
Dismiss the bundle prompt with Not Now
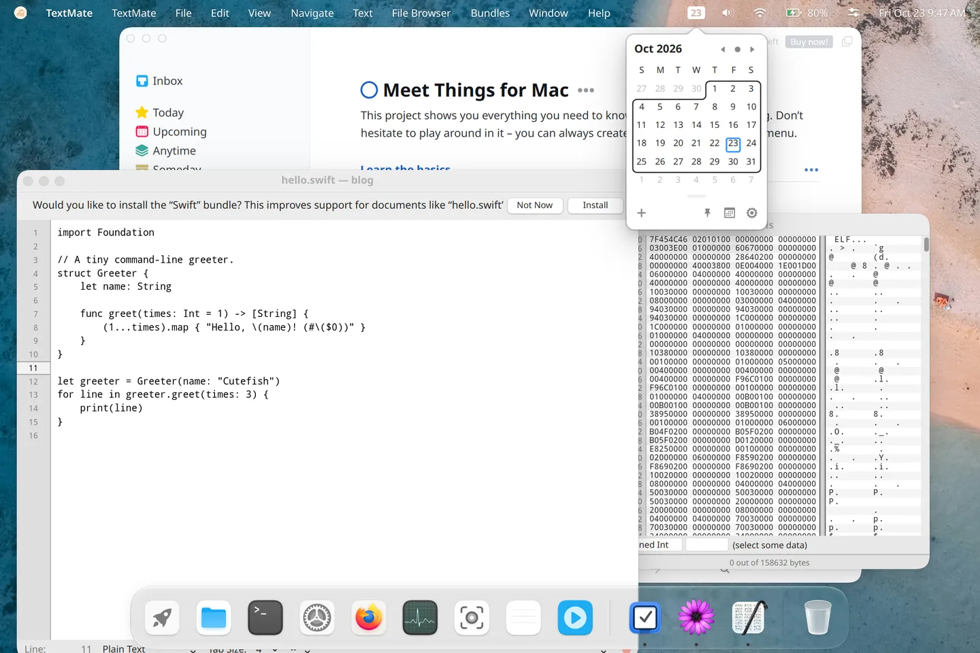coord(535,205)
